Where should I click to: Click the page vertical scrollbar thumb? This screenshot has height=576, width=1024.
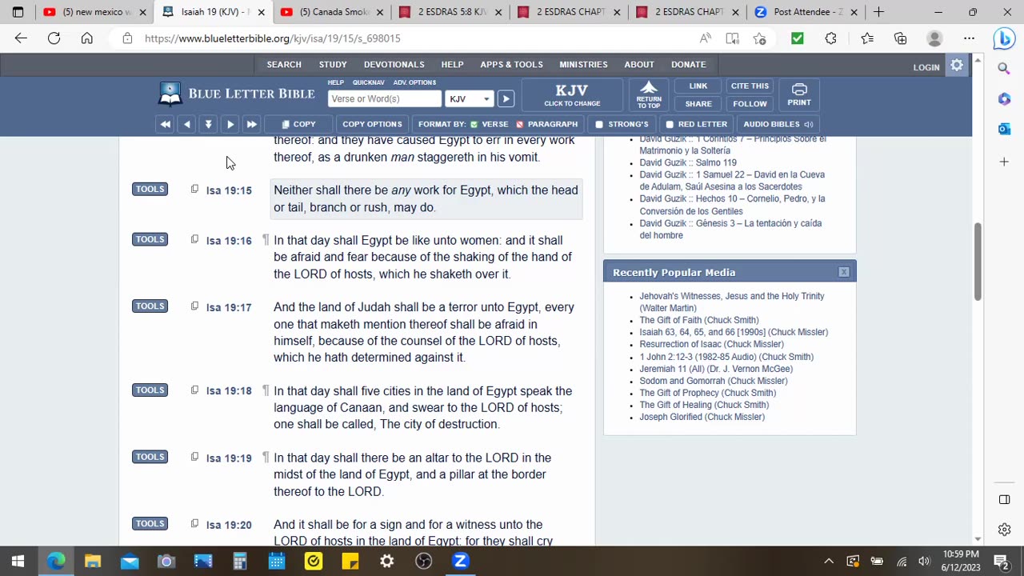pyautogui.click(x=977, y=262)
